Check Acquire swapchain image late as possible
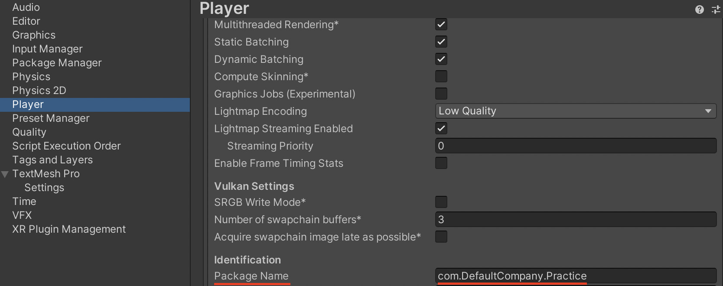 tap(441, 237)
